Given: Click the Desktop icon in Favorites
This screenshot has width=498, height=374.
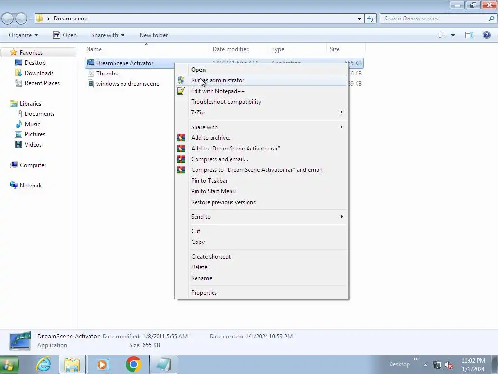Looking at the screenshot, I should pyautogui.click(x=18, y=63).
